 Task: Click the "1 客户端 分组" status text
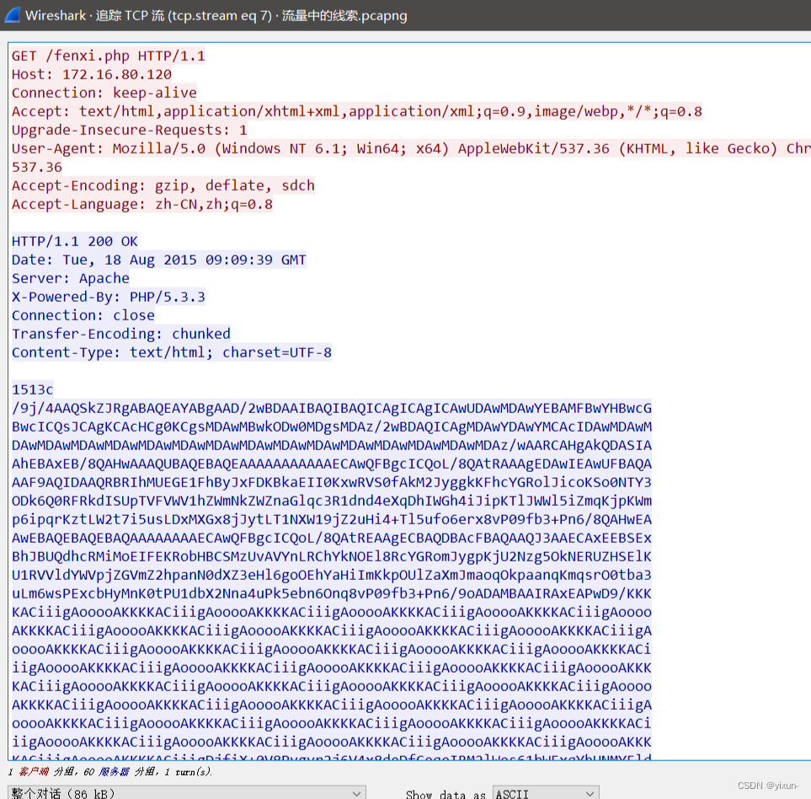pyautogui.click(x=38, y=772)
